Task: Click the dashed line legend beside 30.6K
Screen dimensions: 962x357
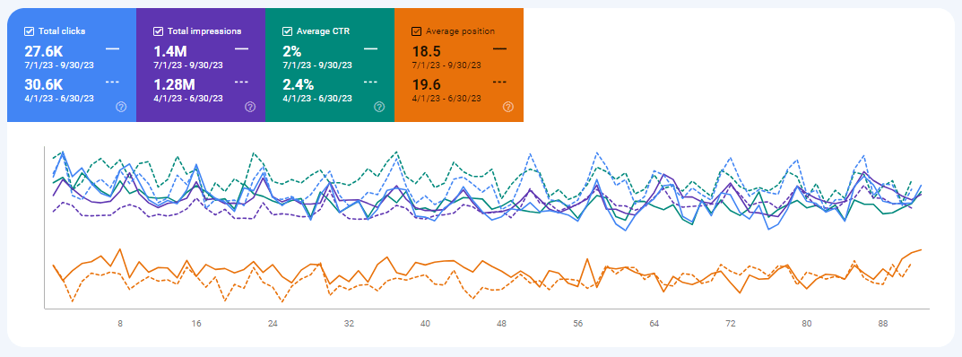Action: [112, 82]
